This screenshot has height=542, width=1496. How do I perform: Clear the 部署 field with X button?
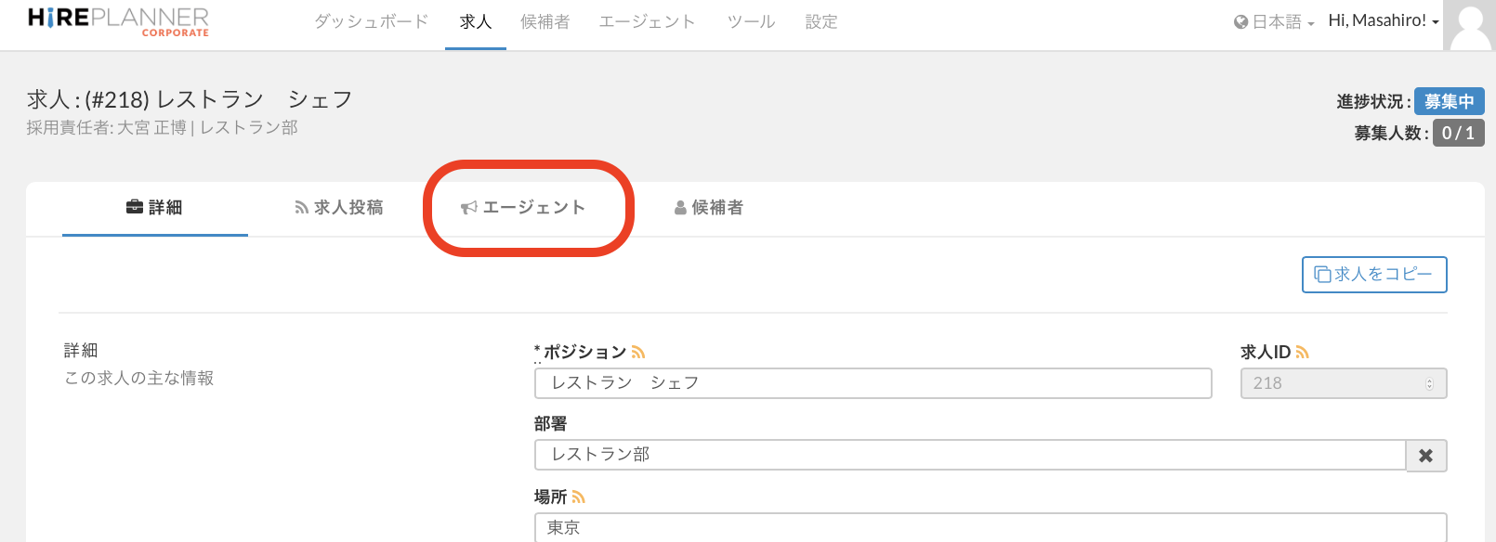tap(1425, 456)
